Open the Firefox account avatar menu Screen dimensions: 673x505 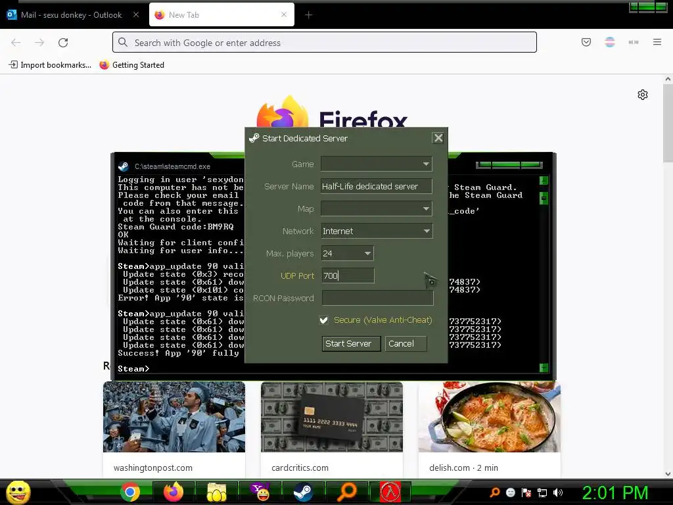(x=609, y=42)
